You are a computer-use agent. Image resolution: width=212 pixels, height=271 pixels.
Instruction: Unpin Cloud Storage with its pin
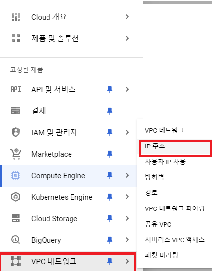(110, 218)
